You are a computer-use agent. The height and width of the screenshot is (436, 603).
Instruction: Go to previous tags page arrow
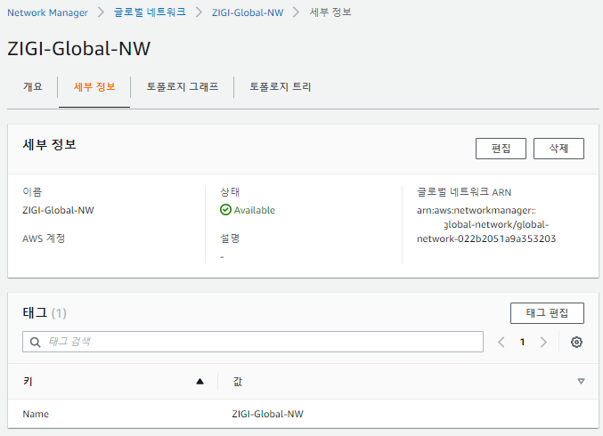(x=501, y=342)
